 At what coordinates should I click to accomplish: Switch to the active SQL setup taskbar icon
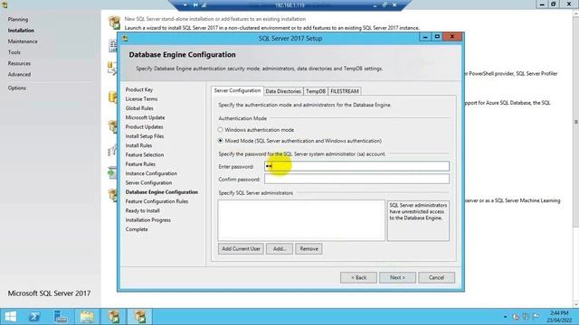point(140,317)
